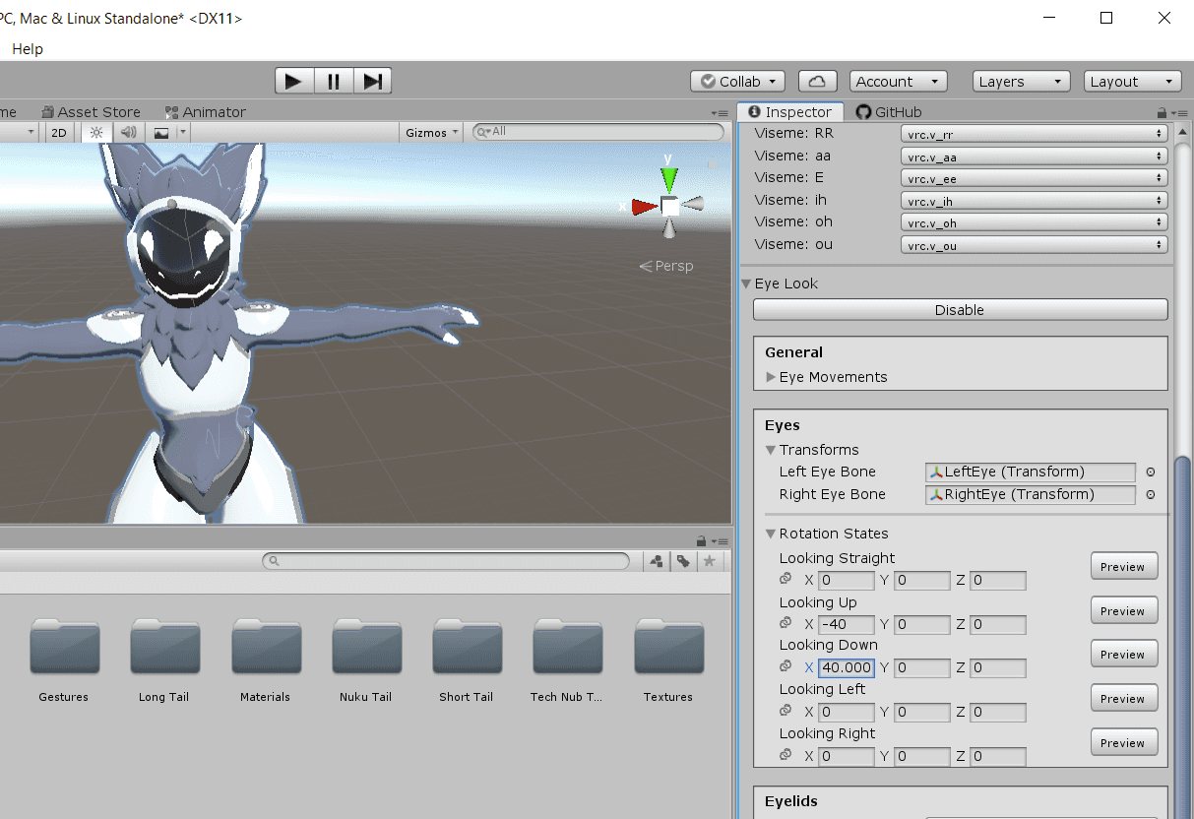This screenshot has height=819, width=1194.
Task: Open the scene effects dropdown arrow
Action: (182, 133)
